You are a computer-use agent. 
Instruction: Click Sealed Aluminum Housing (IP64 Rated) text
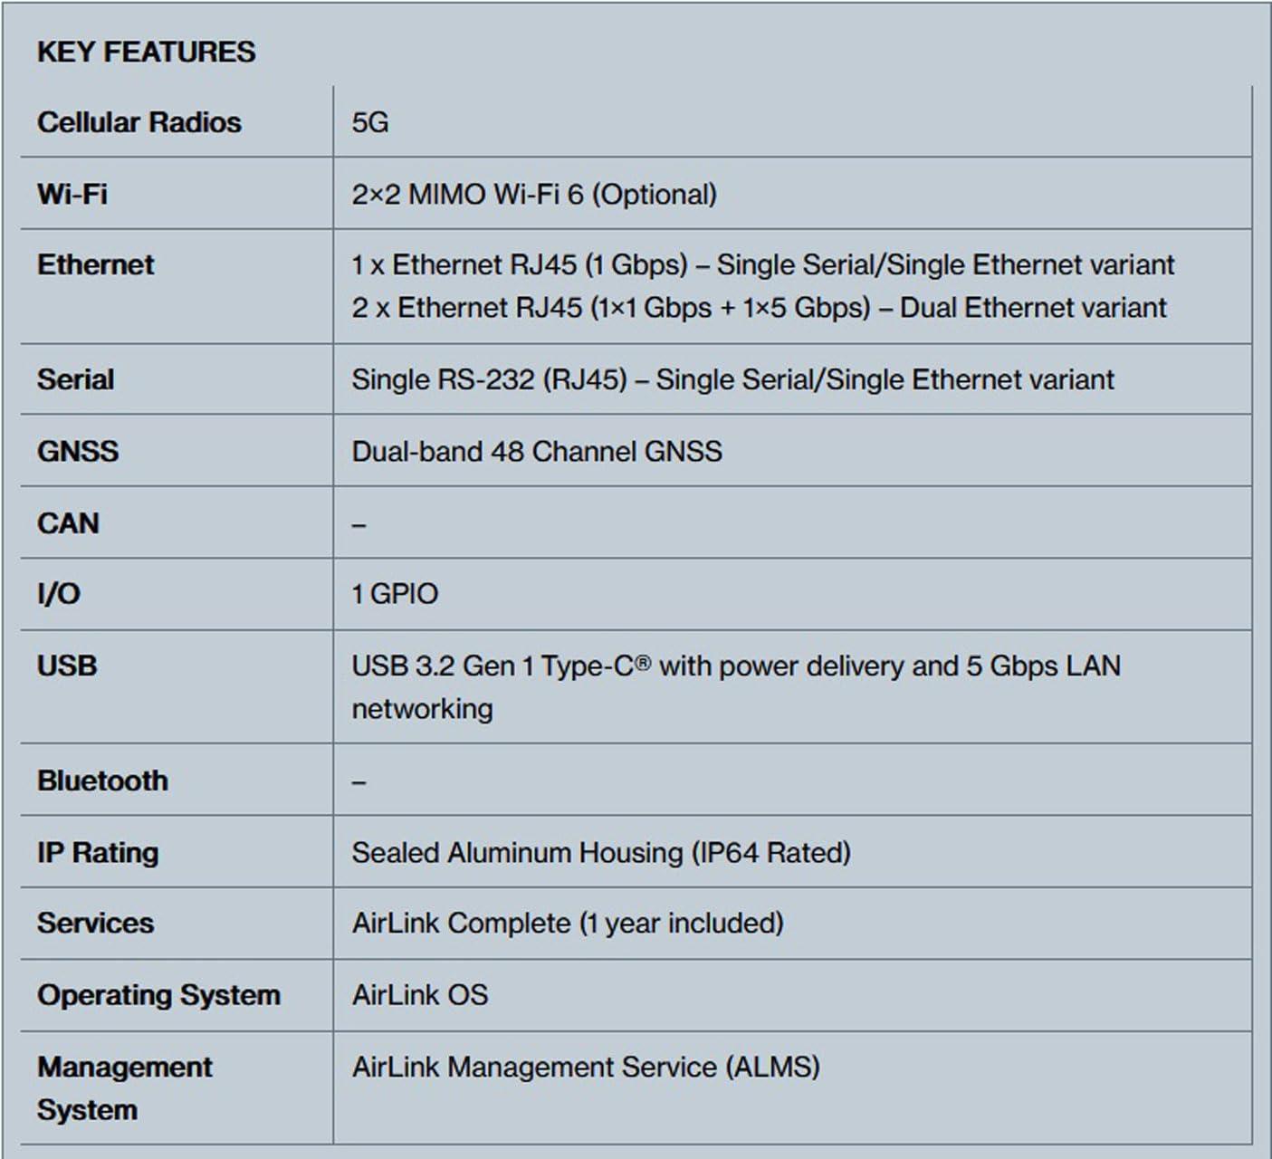click(x=601, y=852)
